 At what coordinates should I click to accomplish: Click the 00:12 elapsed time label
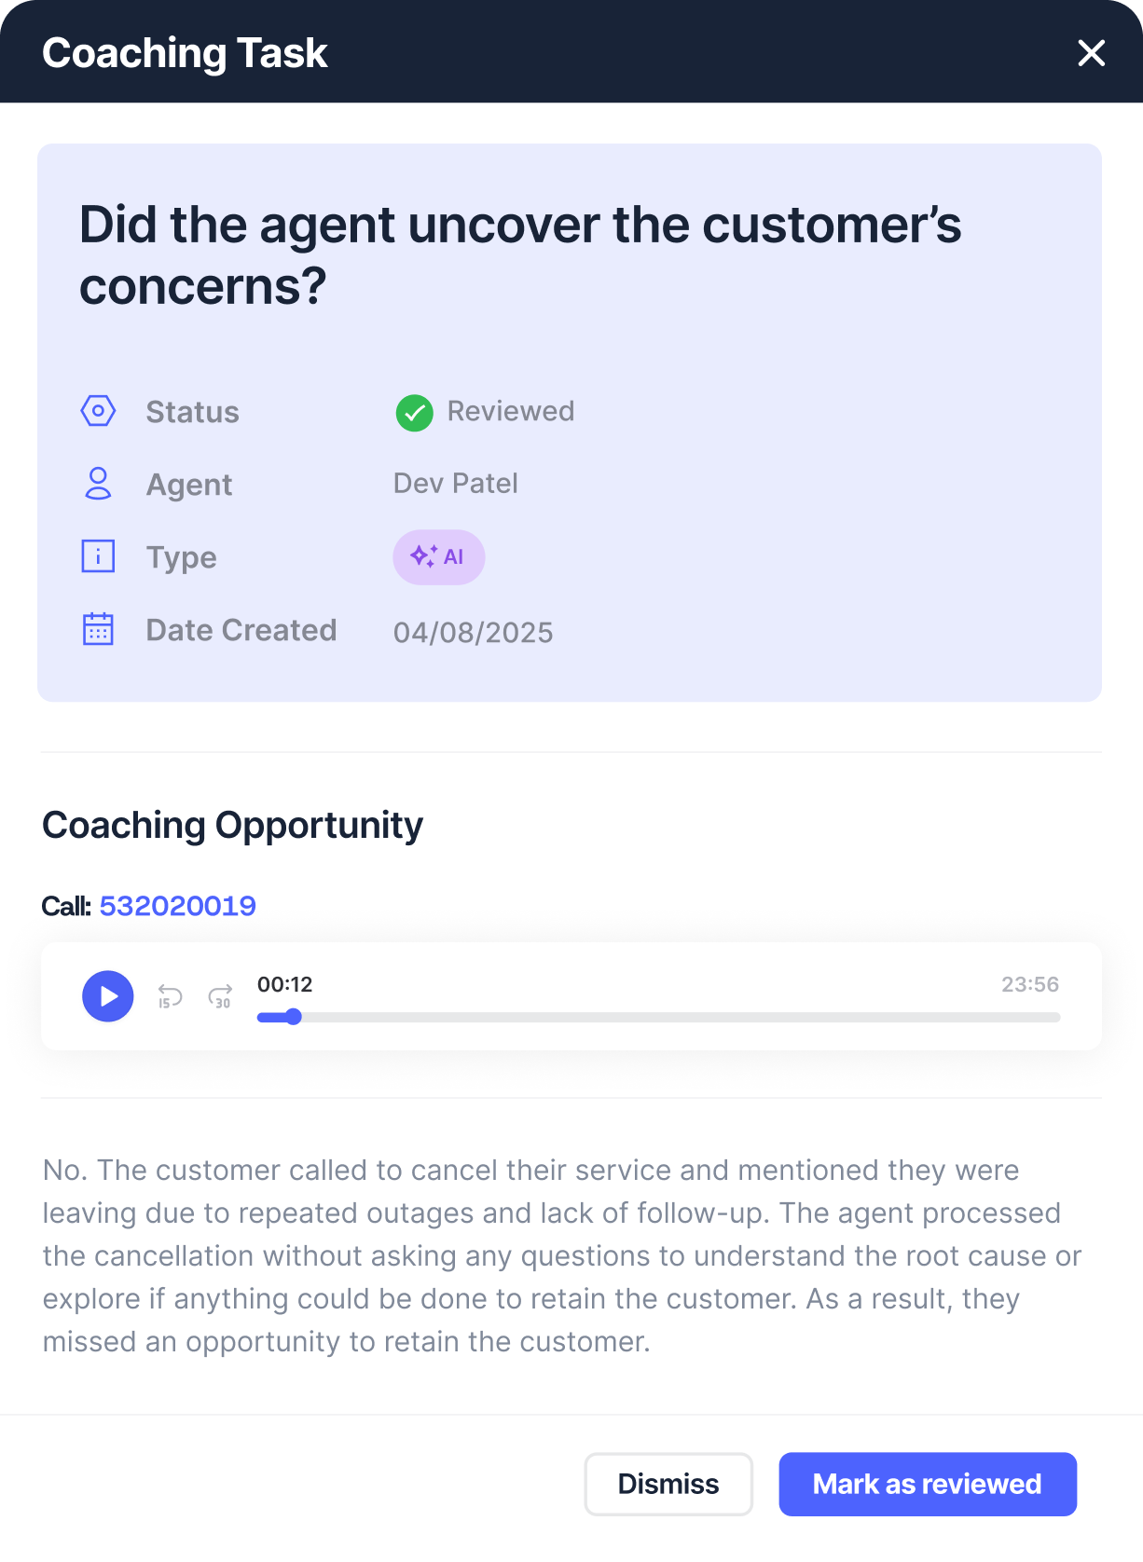click(x=284, y=984)
